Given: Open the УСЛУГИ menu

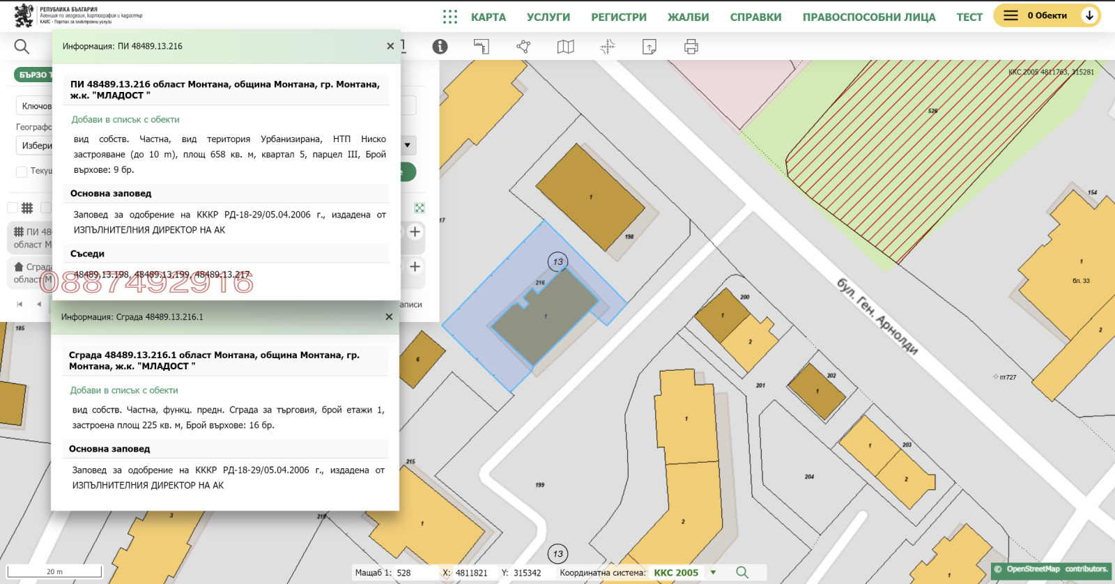Looking at the screenshot, I should click(x=548, y=17).
